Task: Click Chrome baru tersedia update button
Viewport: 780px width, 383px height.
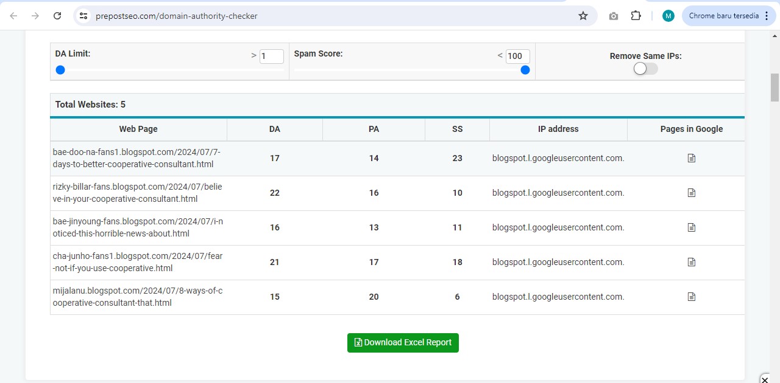Action: click(723, 16)
